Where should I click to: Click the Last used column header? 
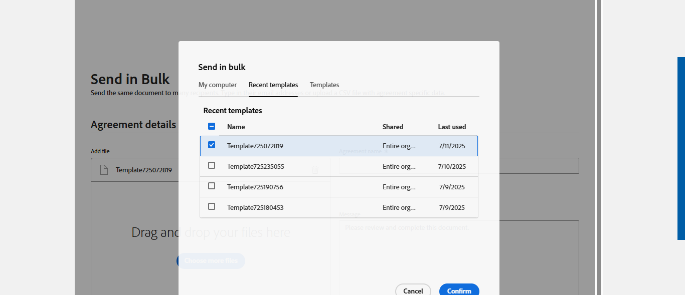pyautogui.click(x=452, y=127)
